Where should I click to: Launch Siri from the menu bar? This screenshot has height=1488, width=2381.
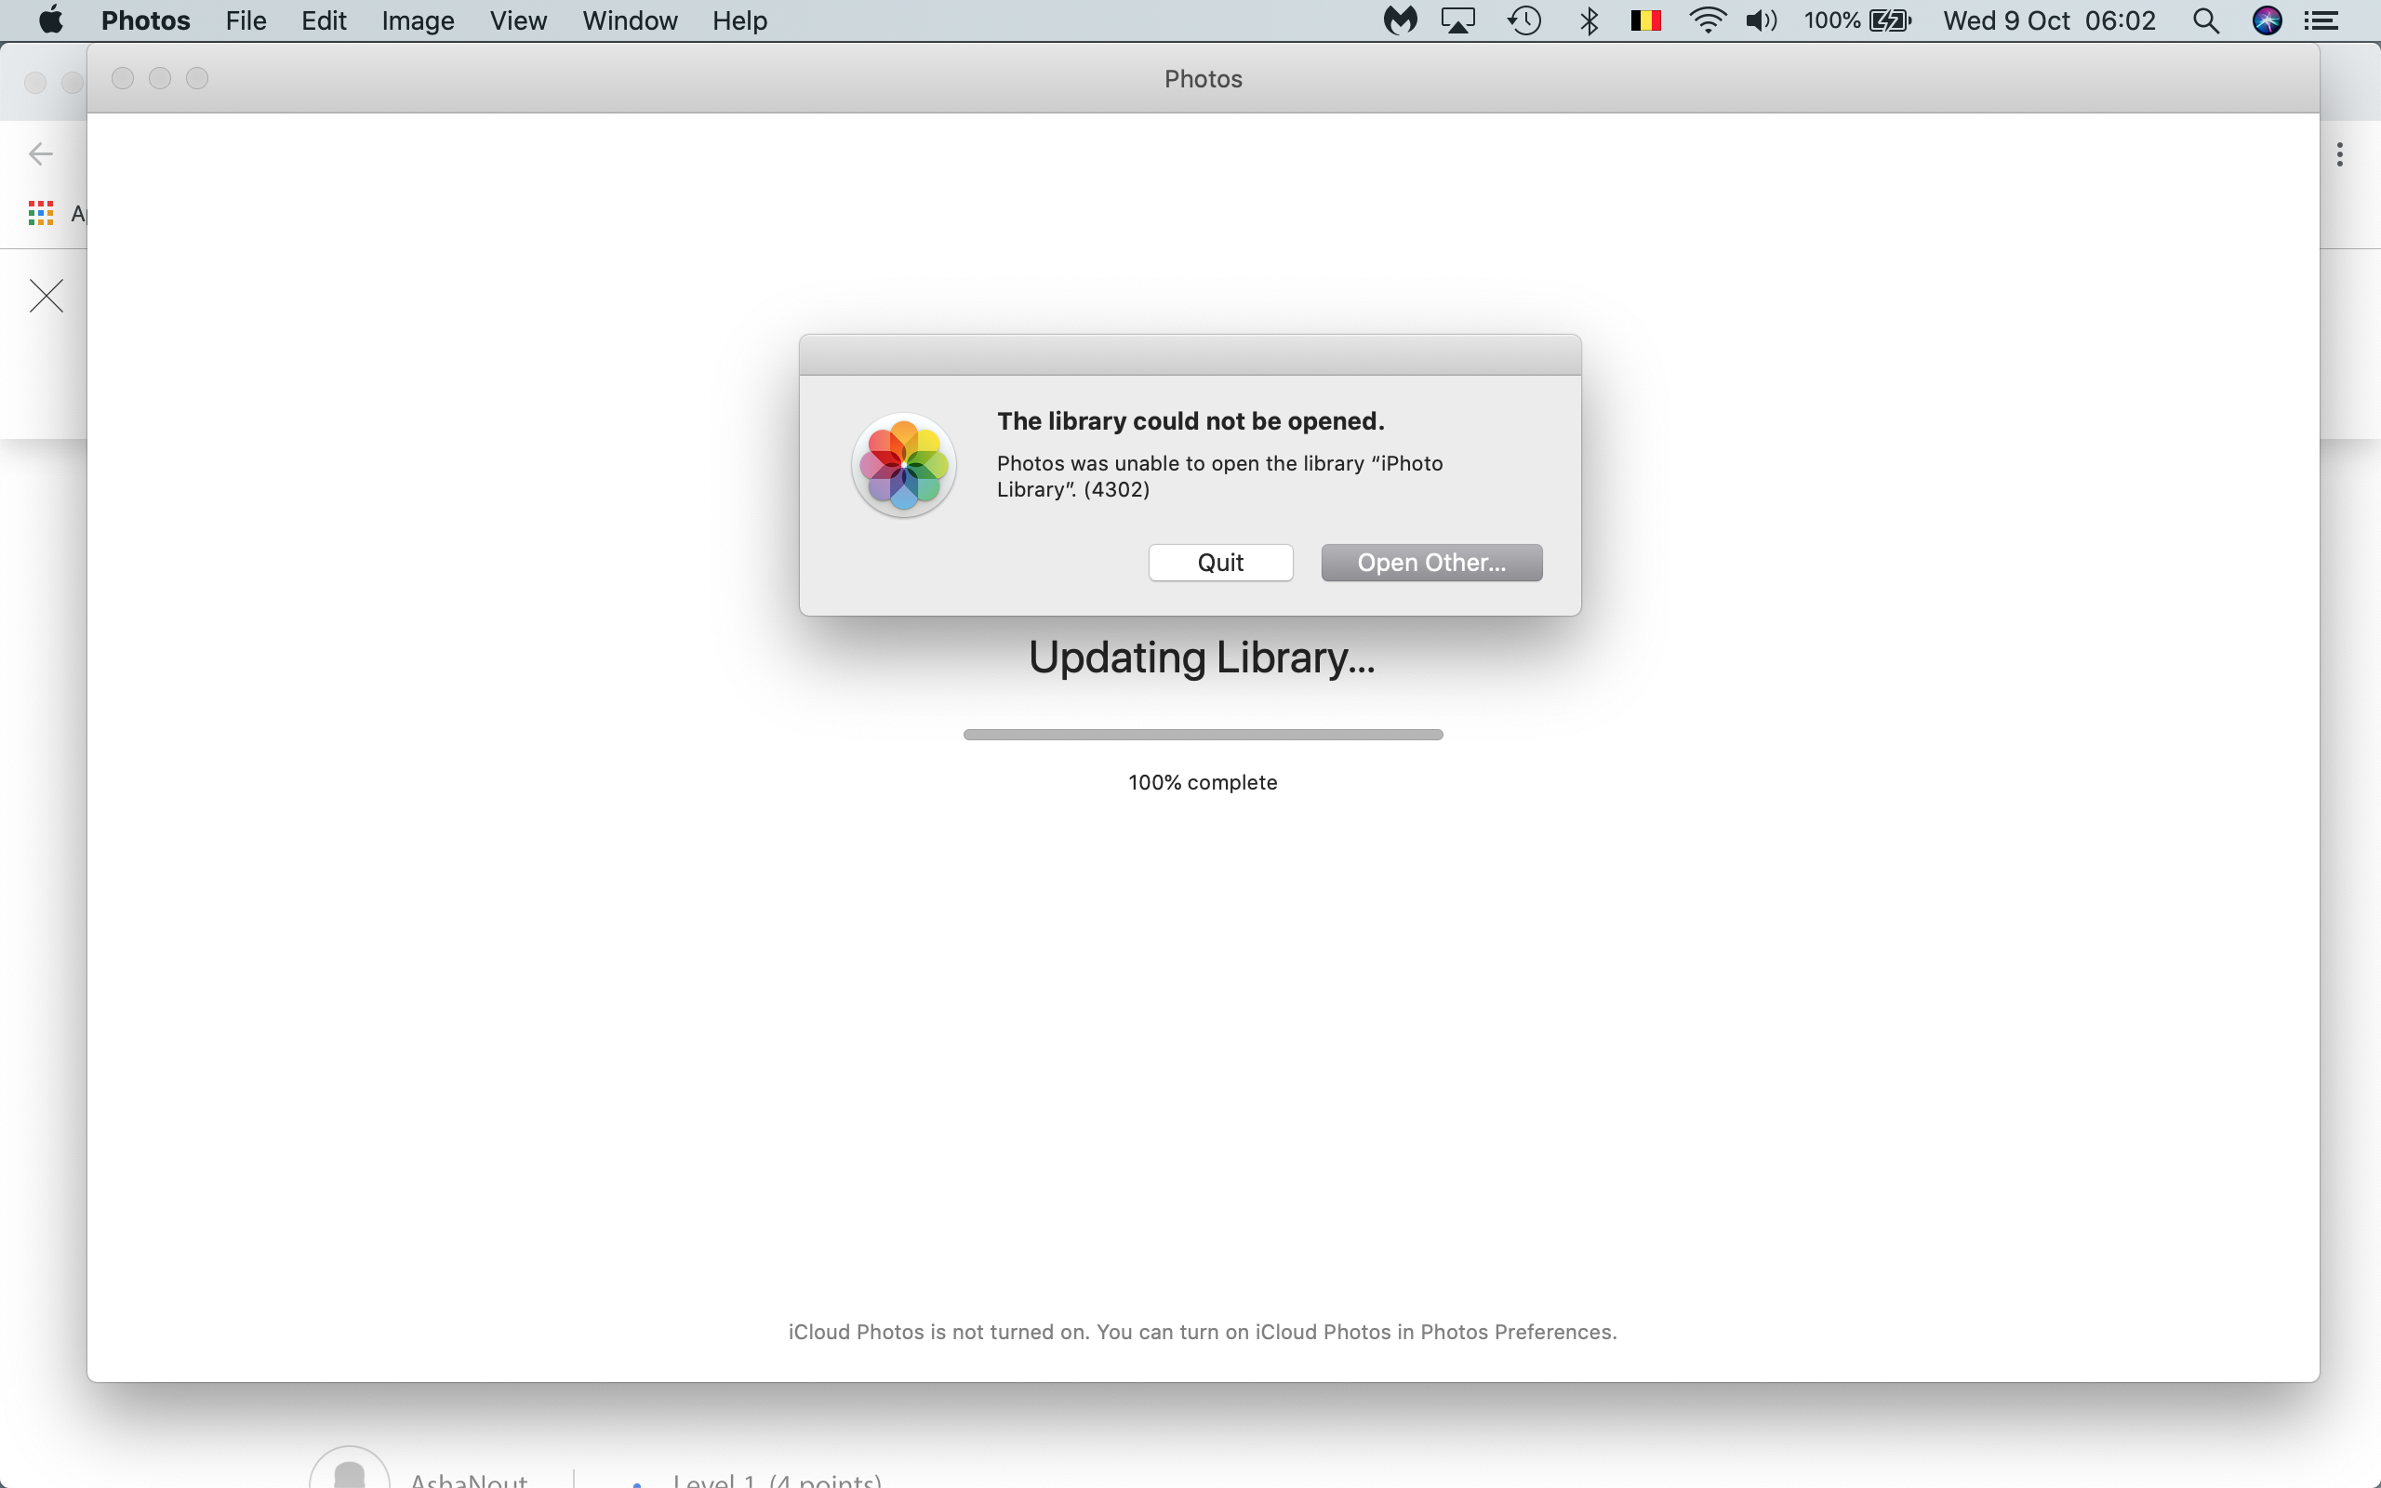(2267, 20)
